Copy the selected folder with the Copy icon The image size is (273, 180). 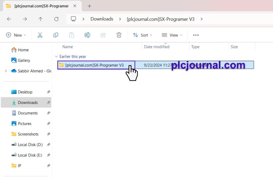click(56, 35)
